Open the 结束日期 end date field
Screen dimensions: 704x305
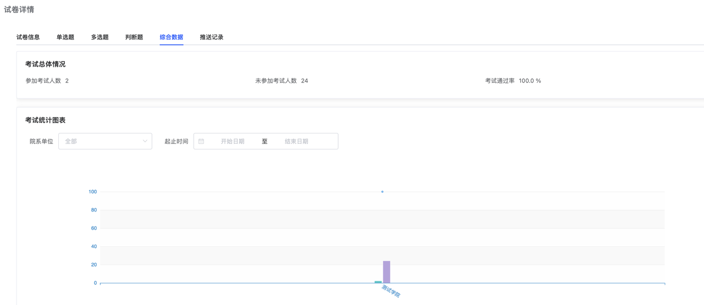pyautogui.click(x=296, y=141)
